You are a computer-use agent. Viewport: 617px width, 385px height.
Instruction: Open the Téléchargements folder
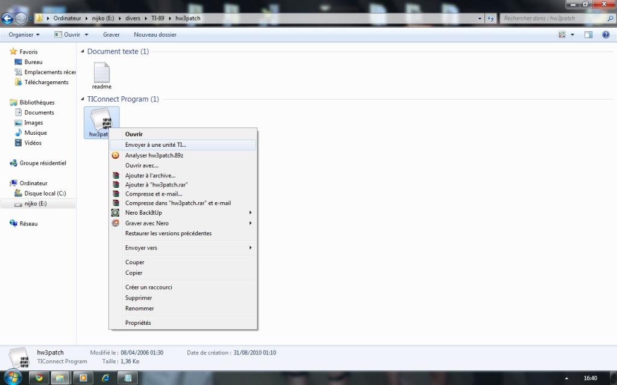(x=42, y=82)
